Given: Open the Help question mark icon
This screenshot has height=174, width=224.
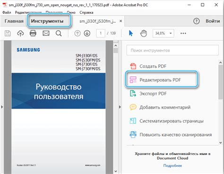Looking at the screenshot, I should 196,21.
